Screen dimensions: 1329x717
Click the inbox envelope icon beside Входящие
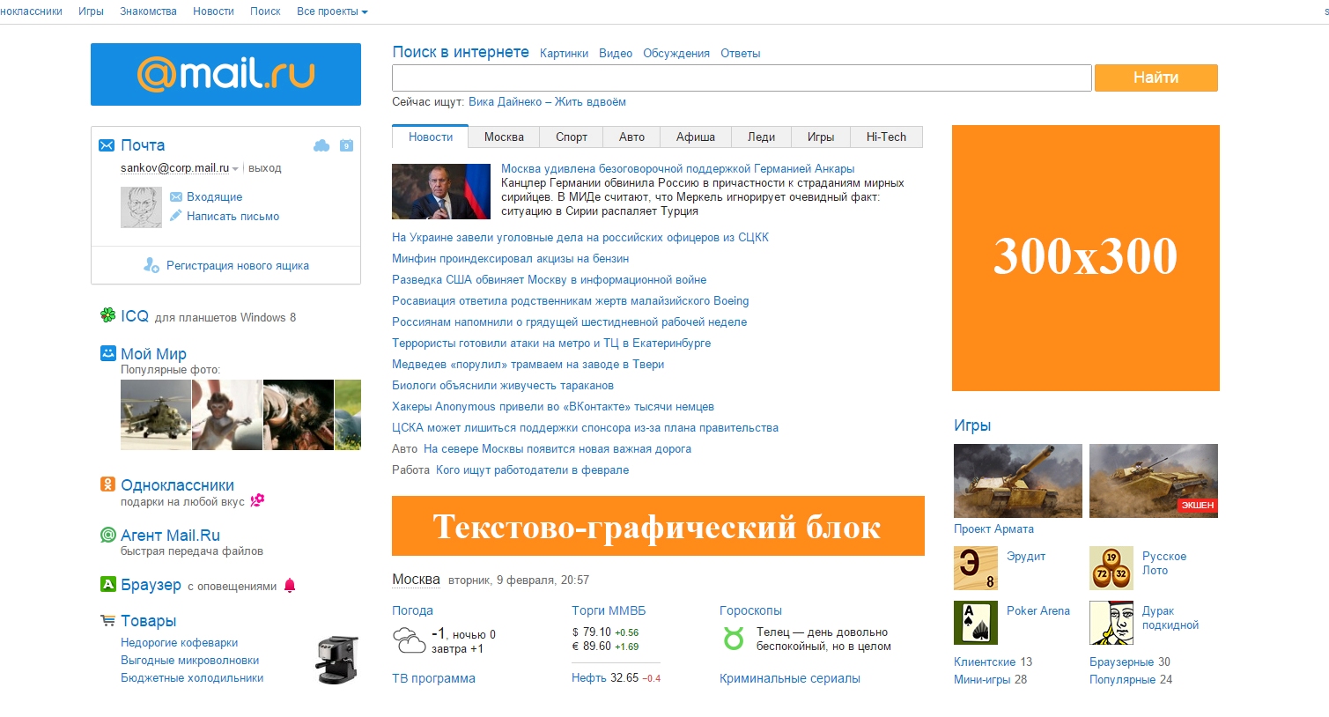175,197
